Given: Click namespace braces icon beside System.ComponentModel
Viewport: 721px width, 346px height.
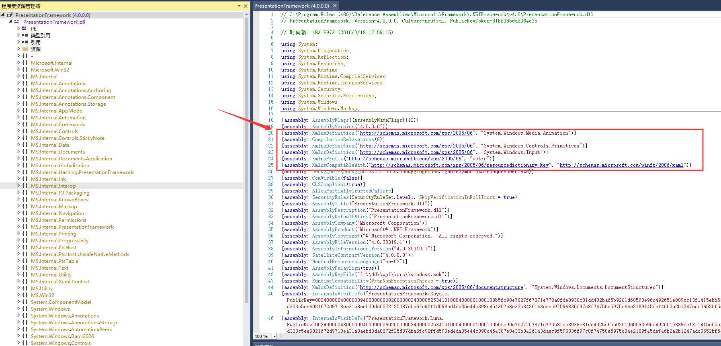Looking at the screenshot, I should [x=25, y=302].
